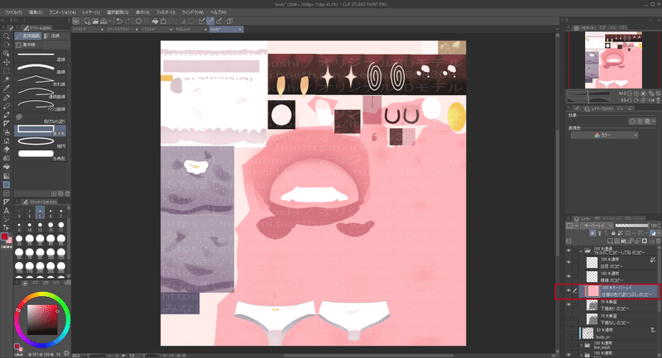The image size is (662, 358).
Task: Toggle visibility of layer folder at top
Action: pos(568,251)
